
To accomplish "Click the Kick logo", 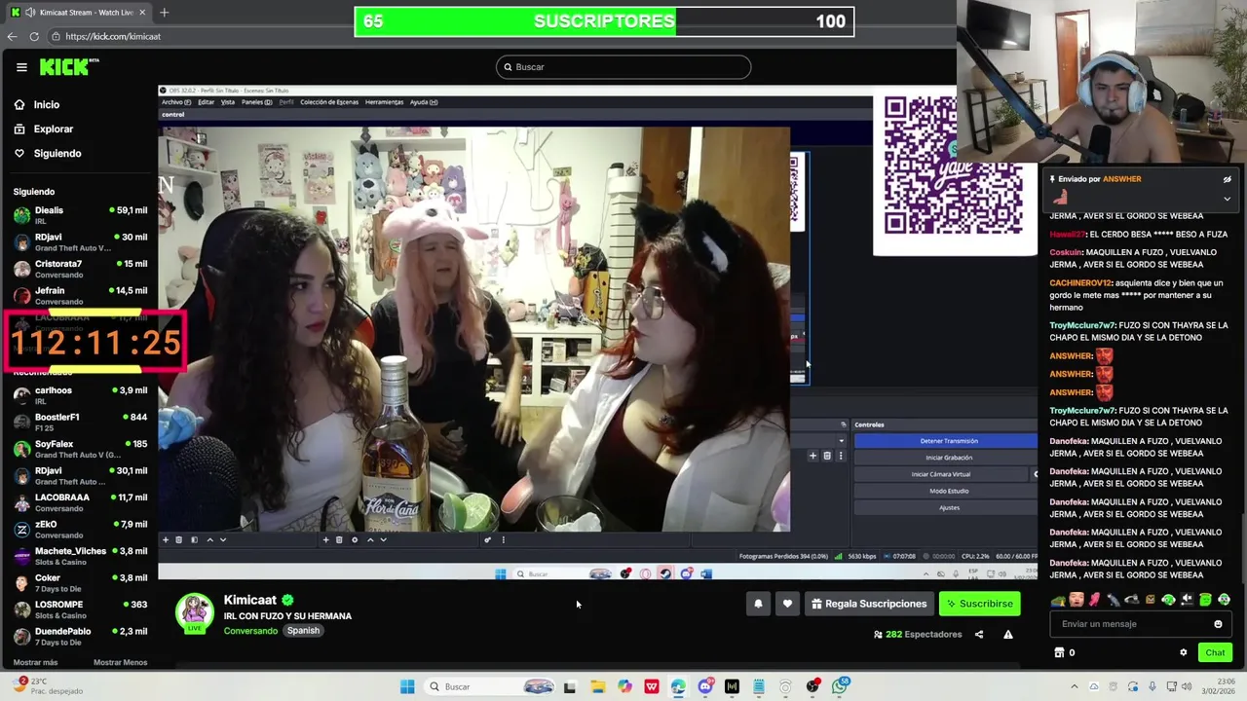I will pyautogui.click(x=69, y=67).
